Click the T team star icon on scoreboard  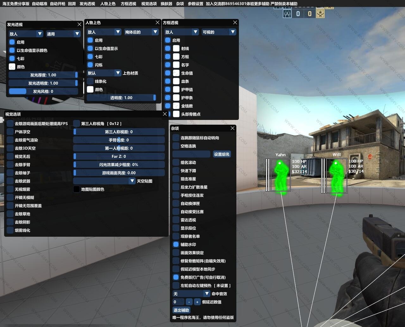point(320,14)
